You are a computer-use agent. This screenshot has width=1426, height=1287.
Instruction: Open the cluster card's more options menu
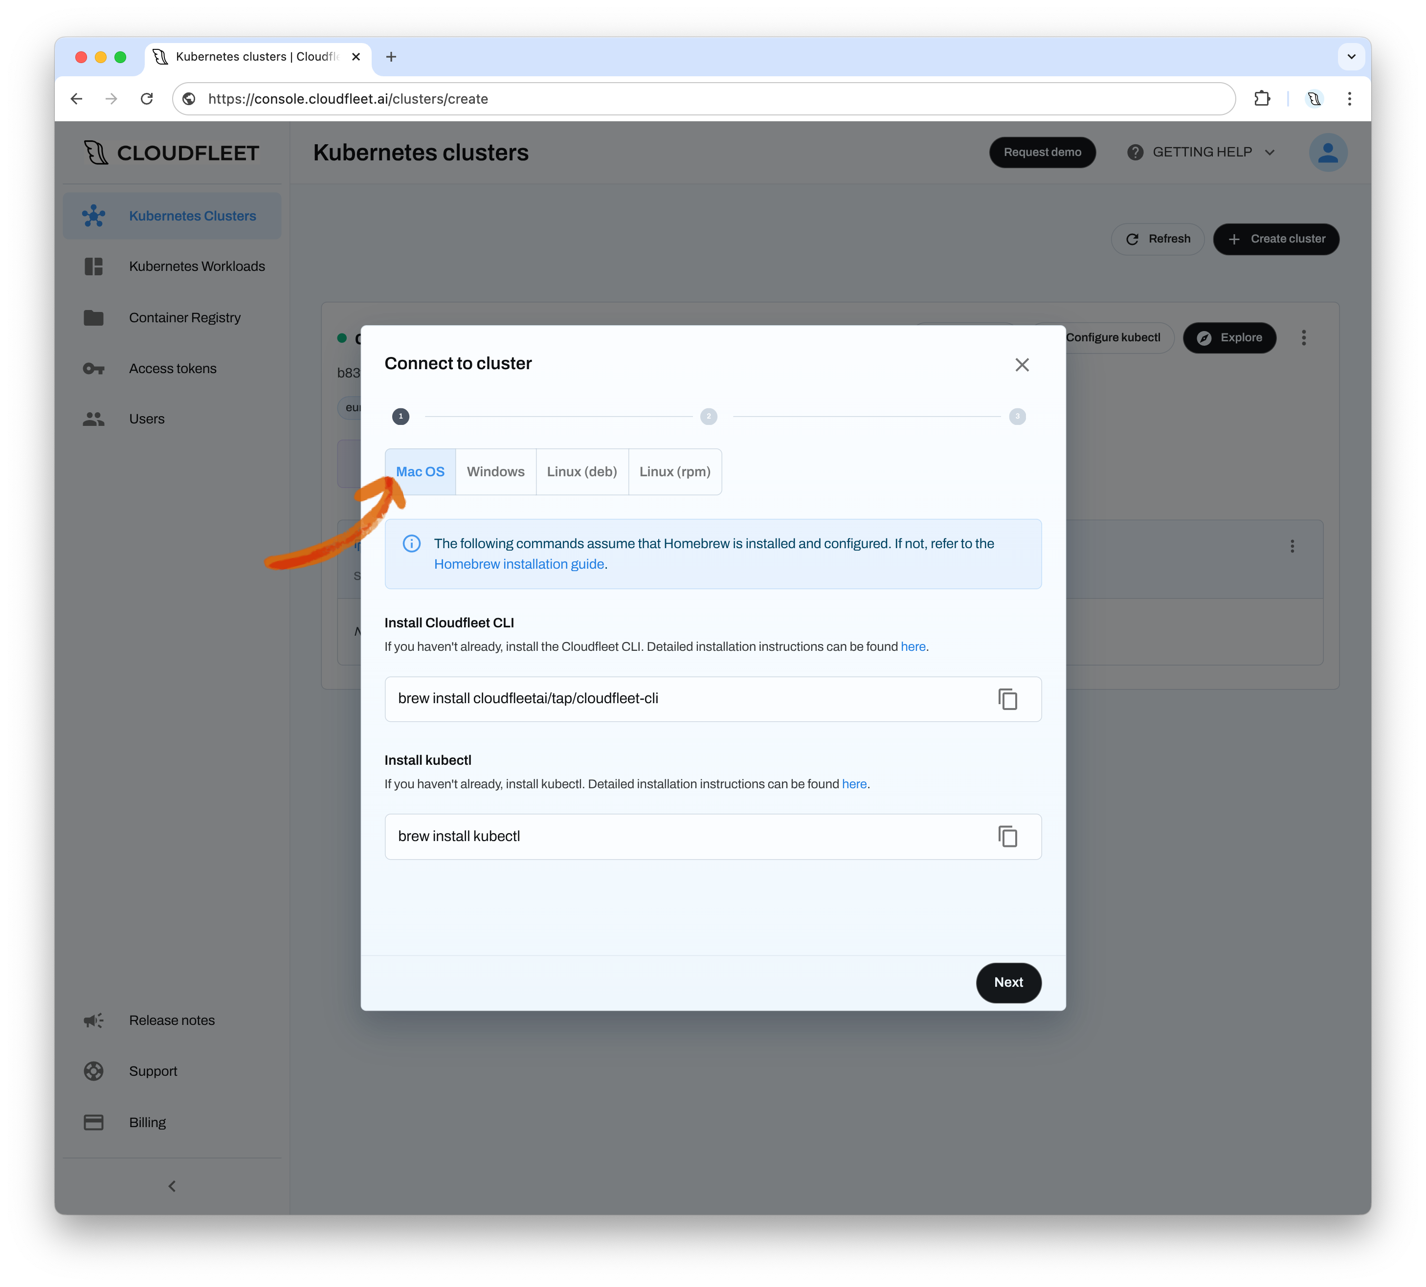1304,338
